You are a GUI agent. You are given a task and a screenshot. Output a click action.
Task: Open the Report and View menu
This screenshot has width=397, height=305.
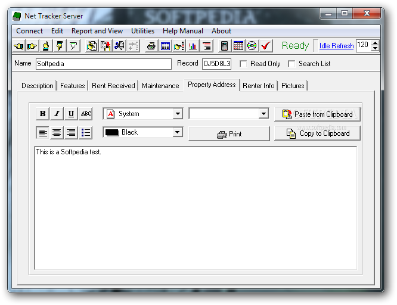[97, 31]
